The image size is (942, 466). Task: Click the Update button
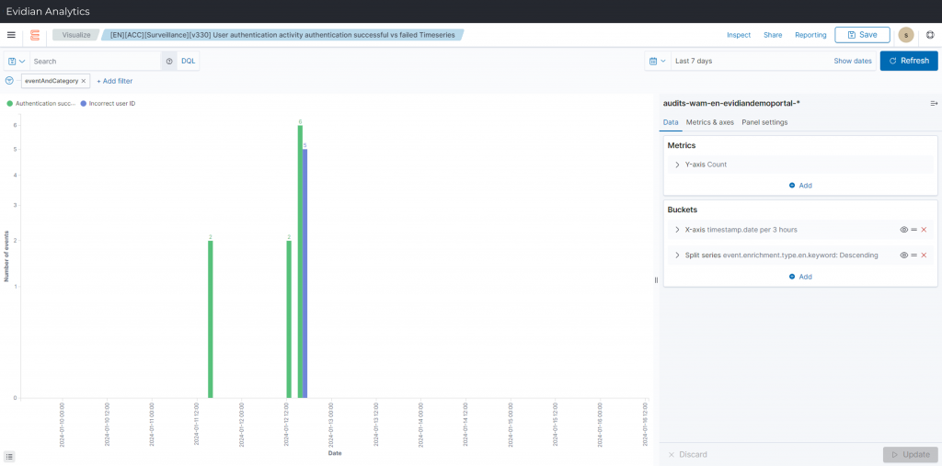[910, 455]
